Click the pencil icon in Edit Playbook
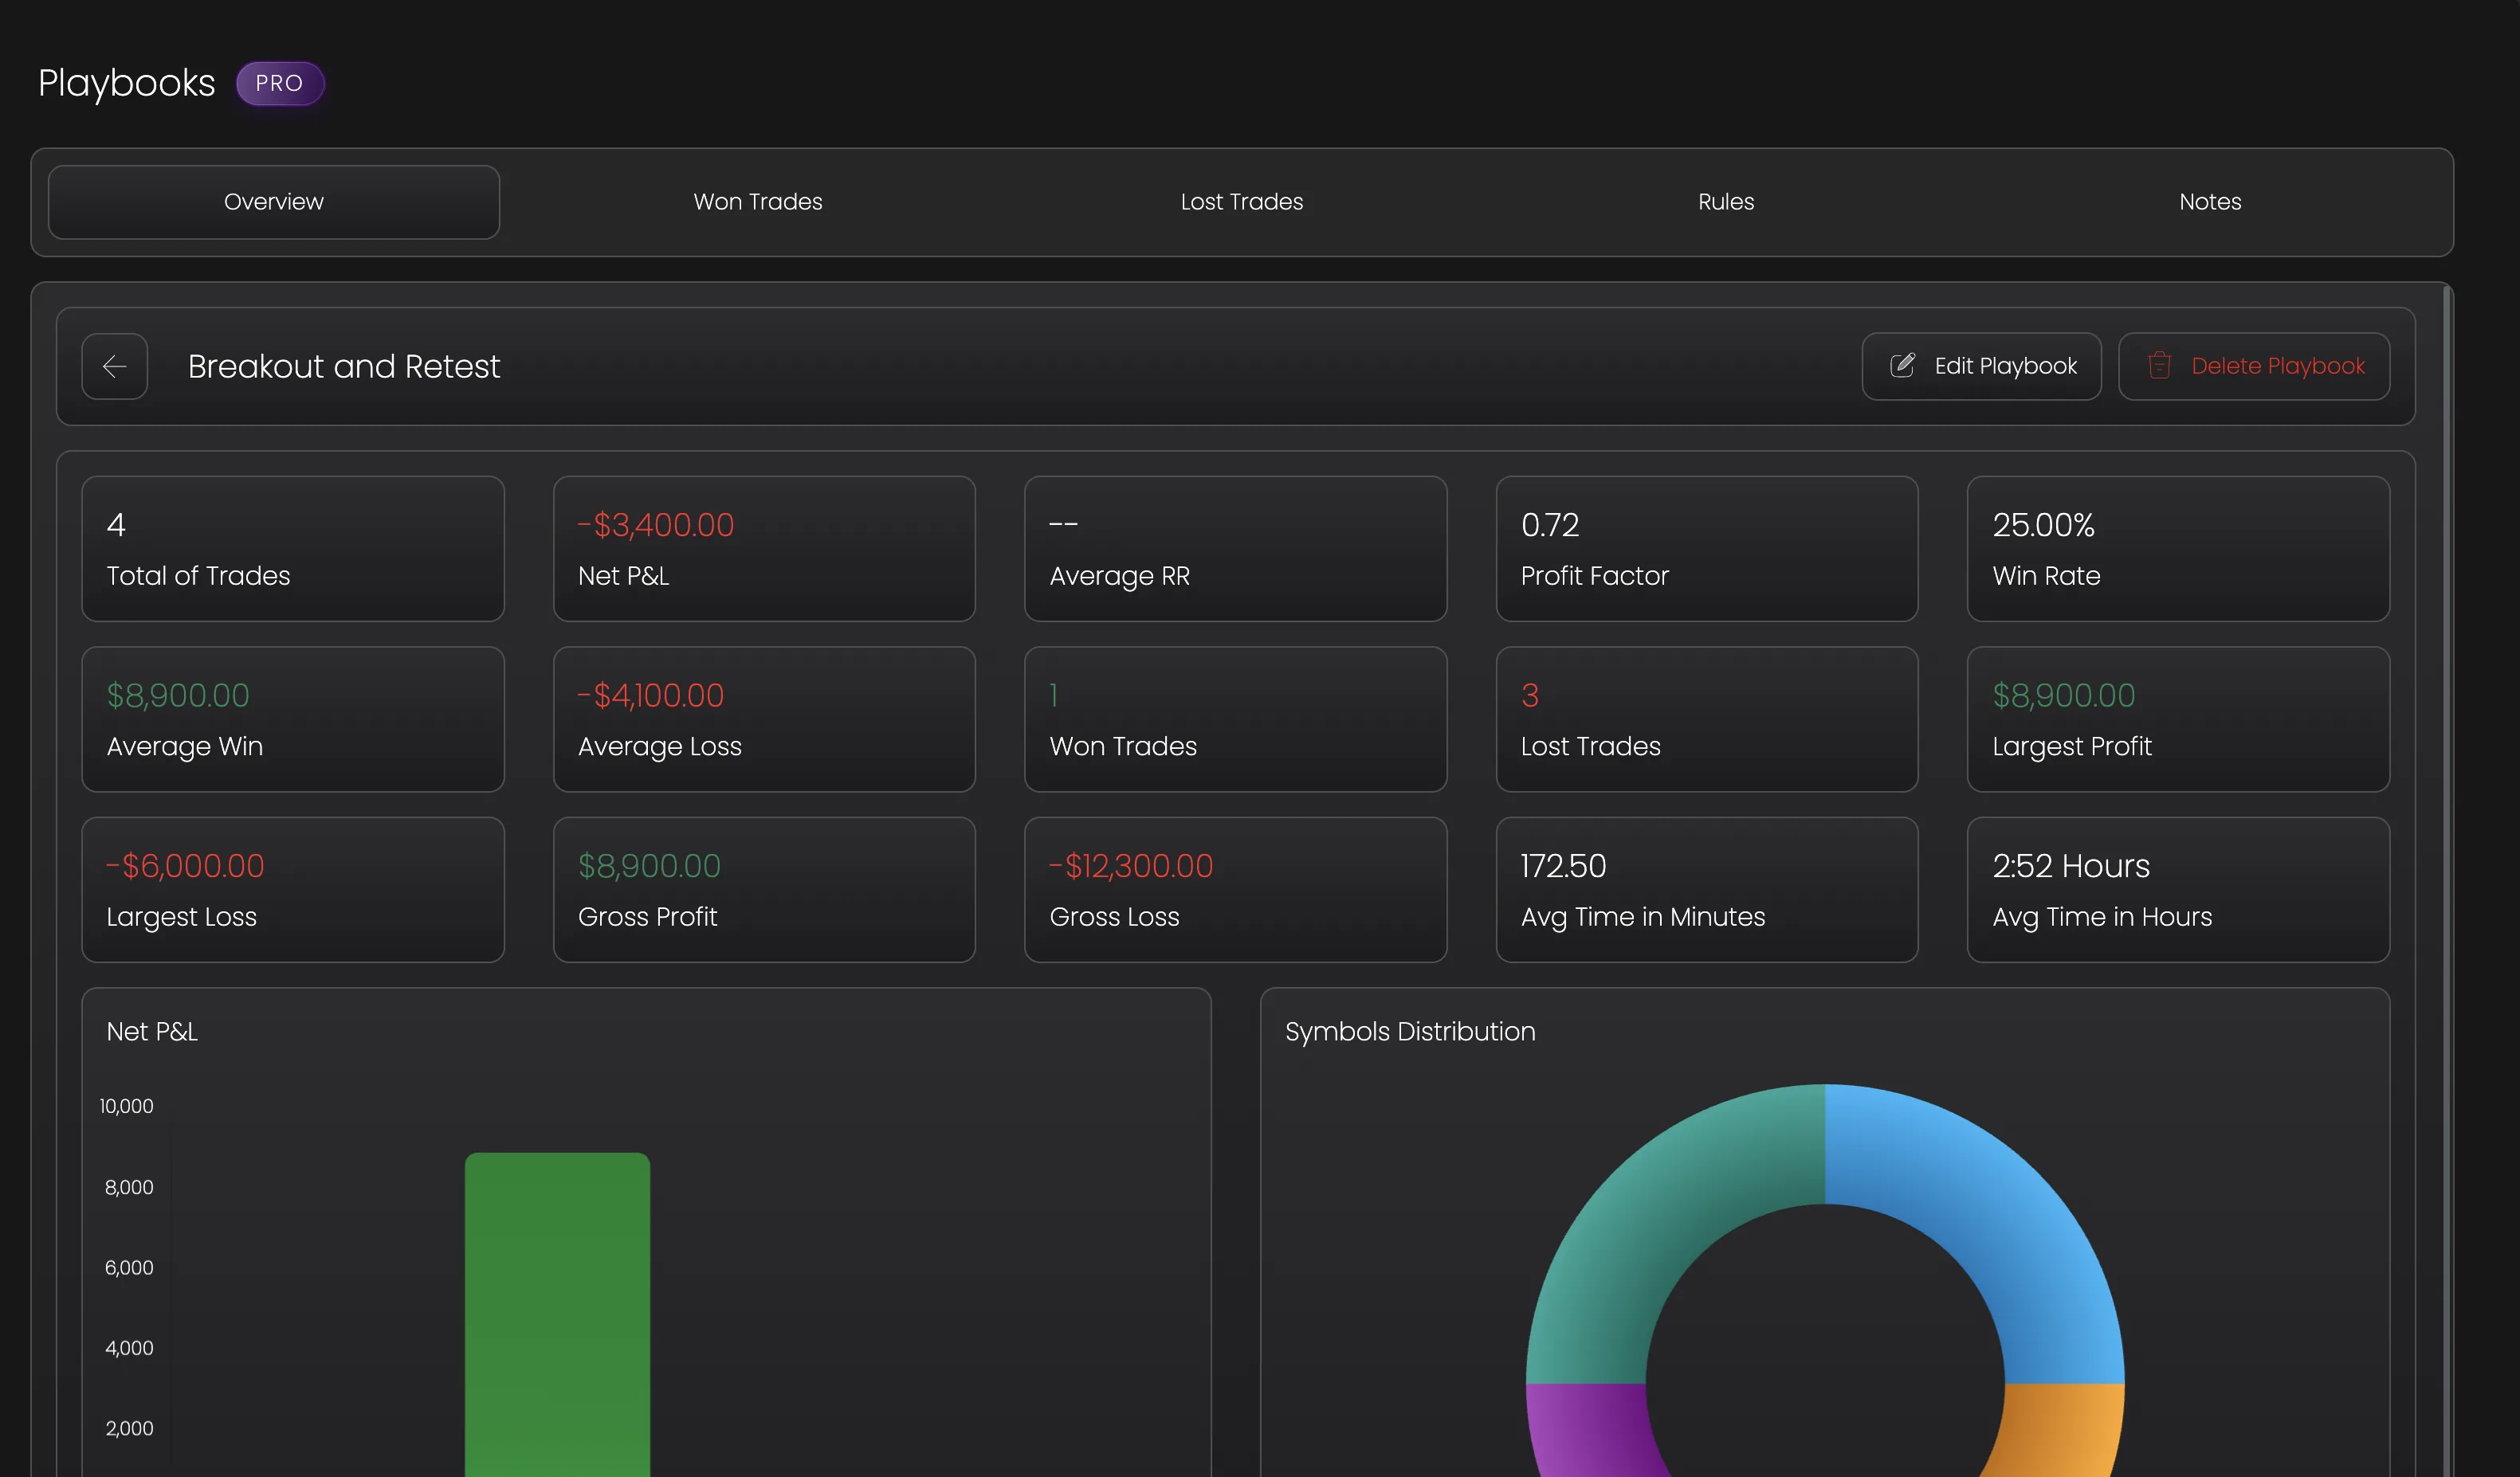Viewport: 2520px width, 1477px height. pos(1902,366)
